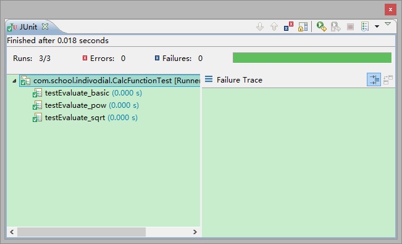
Task: Click testEvaluate_basic passed icon
Action: [37, 93]
